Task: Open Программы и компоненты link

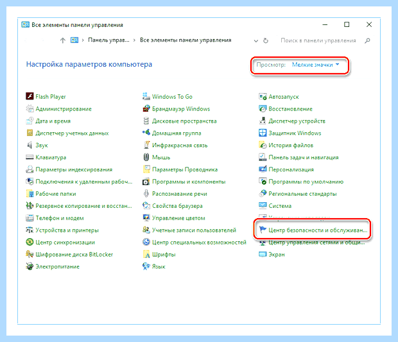Action: click(x=189, y=182)
